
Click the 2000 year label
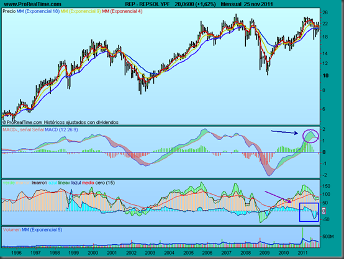tap(93, 253)
